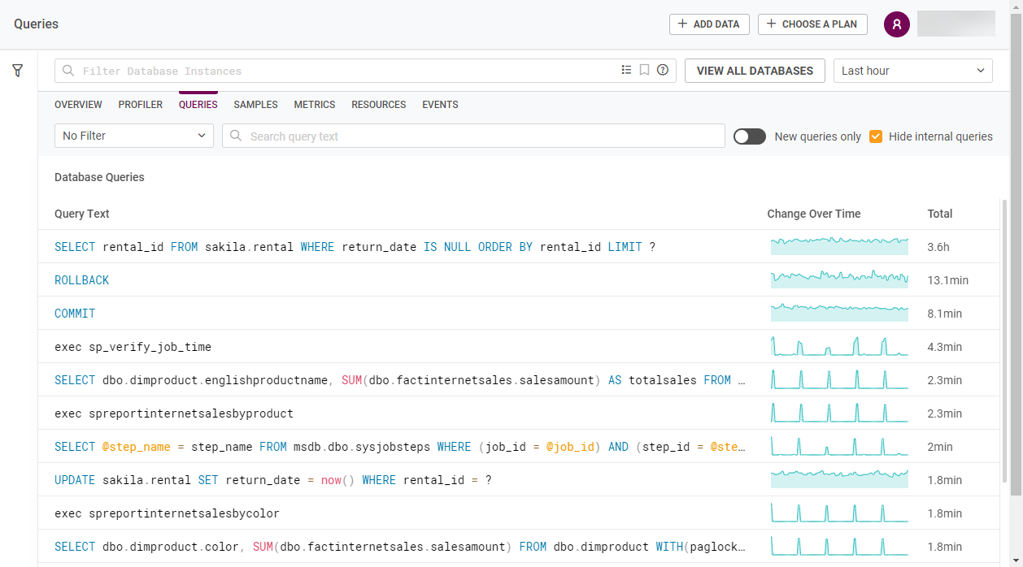Viewport: 1023px width, 567px height.
Task: Open the Samples tab
Action: [x=255, y=105]
